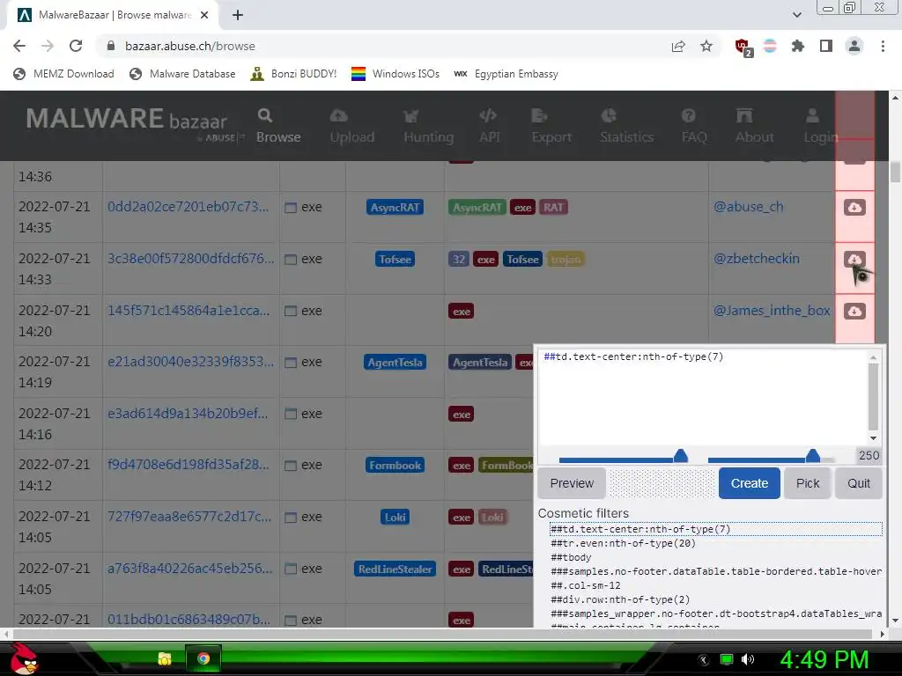Open Chrome from the taskbar

click(x=203, y=658)
